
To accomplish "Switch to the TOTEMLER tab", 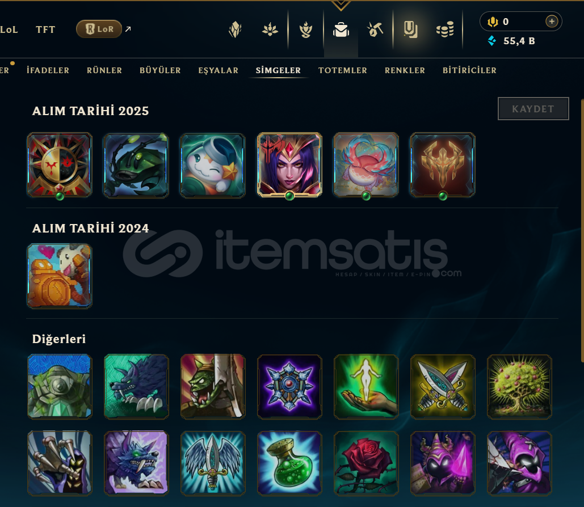I will pos(343,70).
